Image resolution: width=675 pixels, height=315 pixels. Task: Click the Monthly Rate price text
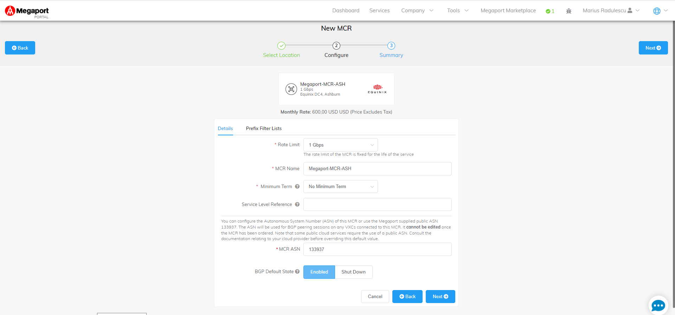[x=336, y=112]
